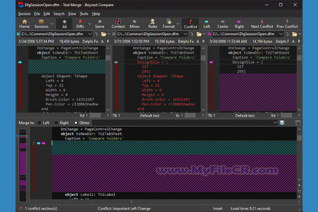Go to the Home view
Screen dimensions: 318x212
click(x=25, y=24)
